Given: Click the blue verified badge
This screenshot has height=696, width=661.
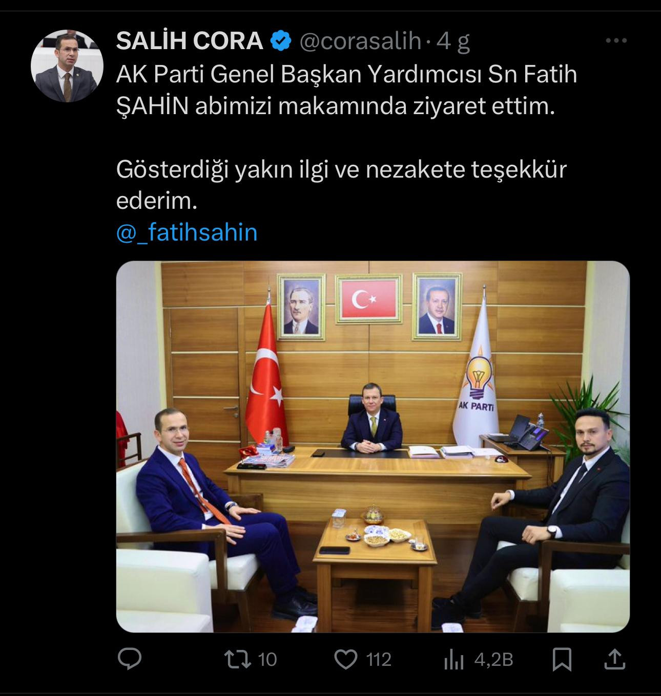Looking at the screenshot, I should pos(281,41).
